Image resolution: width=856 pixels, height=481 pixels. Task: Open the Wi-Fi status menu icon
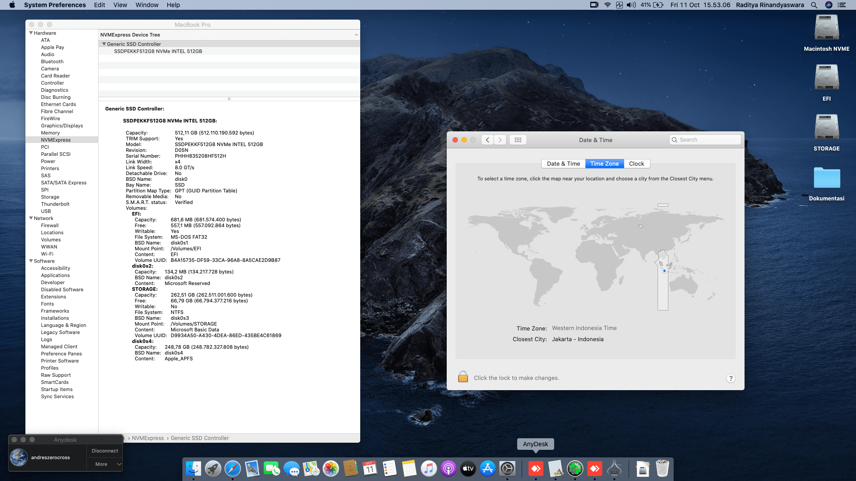[607, 5]
